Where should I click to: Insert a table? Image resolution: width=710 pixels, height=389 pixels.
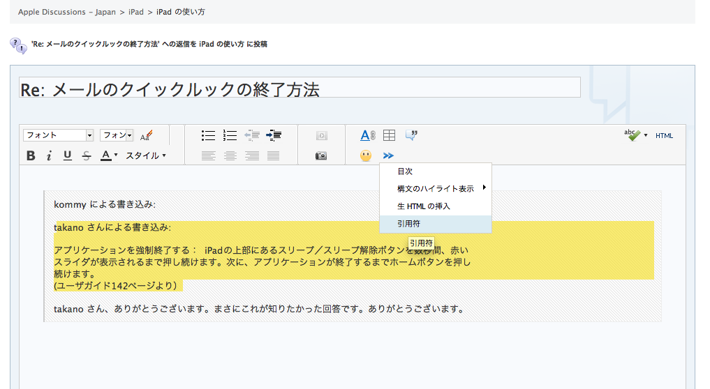[389, 135]
